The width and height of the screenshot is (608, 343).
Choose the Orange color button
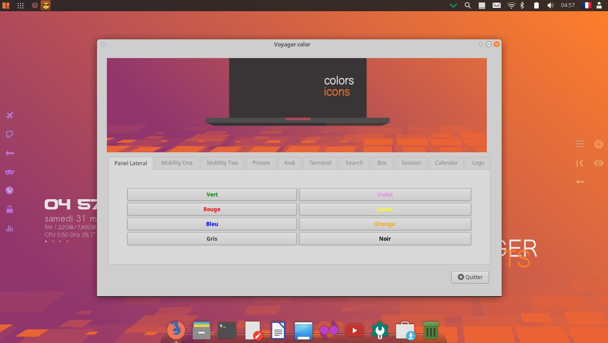(x=385, y=224)
